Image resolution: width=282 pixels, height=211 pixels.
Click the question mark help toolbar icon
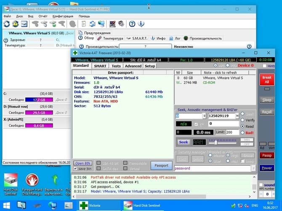pos(132,24)
